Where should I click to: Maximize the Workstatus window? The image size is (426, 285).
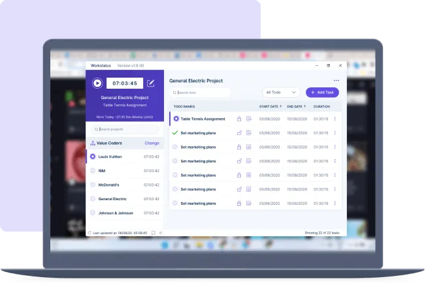328,66
